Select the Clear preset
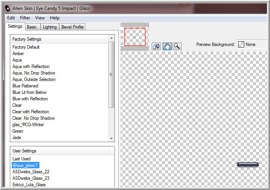 (x=17, y=105)
